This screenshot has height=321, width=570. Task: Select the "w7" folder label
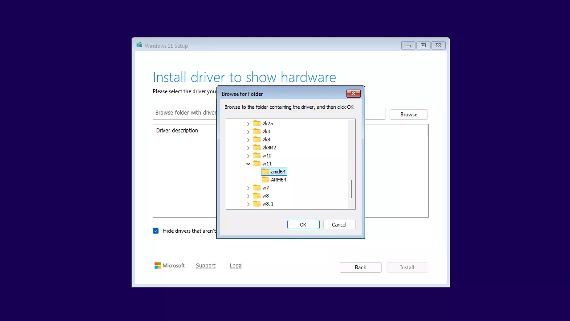click(x=266, y=188)
